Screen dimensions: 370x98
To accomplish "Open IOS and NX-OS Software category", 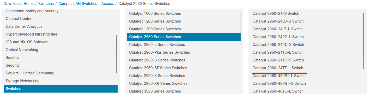I will [60, 42].
